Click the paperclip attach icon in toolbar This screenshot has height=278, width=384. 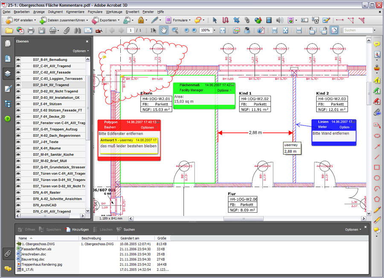pyautogui.click(x=67, y=30)
